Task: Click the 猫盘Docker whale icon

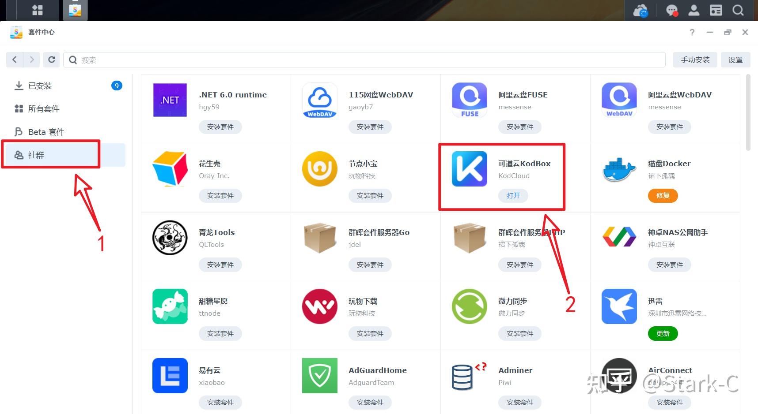Action: tap(618, 168)
